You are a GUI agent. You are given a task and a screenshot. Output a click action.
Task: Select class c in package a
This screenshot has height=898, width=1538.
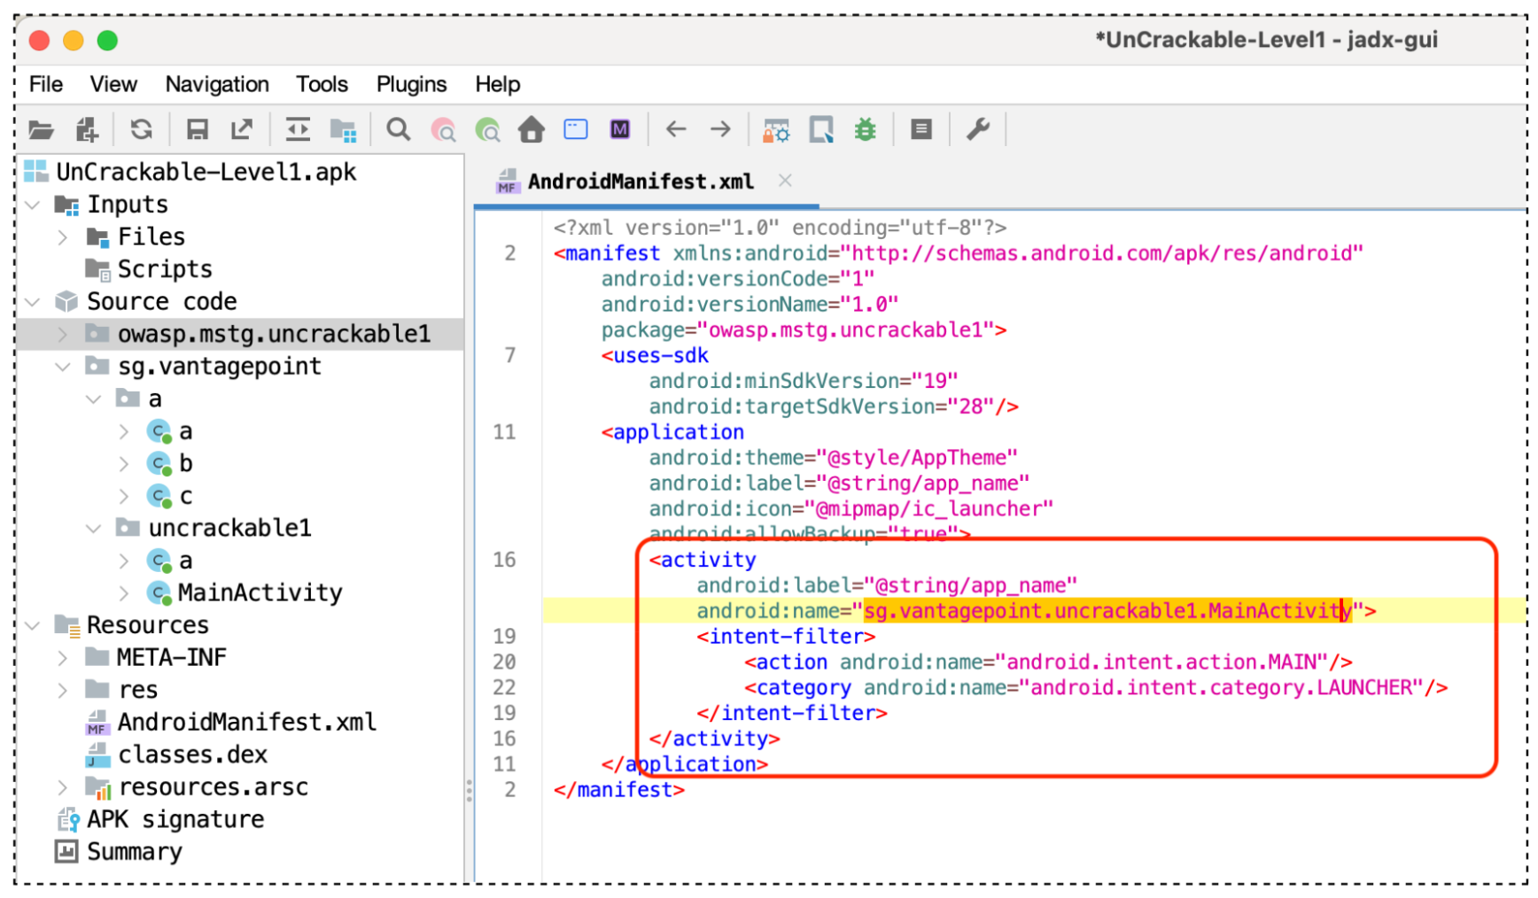tap(185, 496)
